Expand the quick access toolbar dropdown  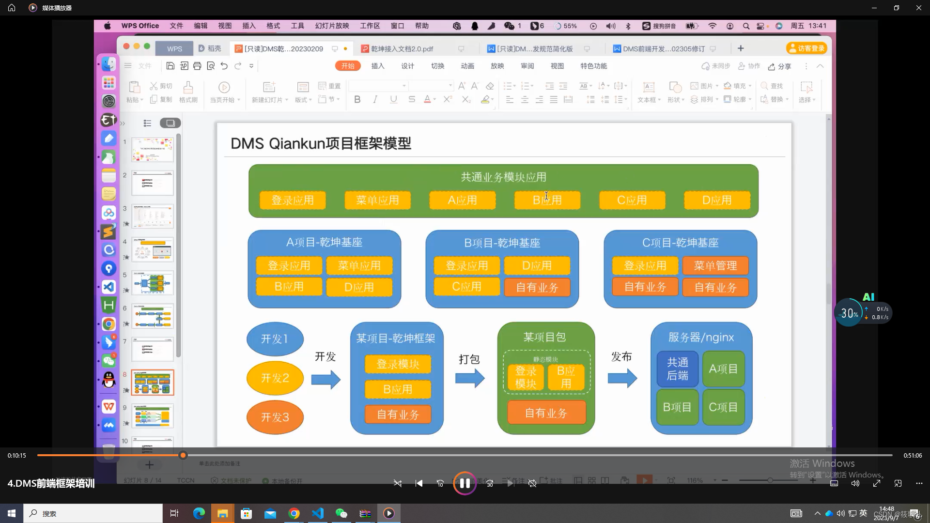point(251,66)
